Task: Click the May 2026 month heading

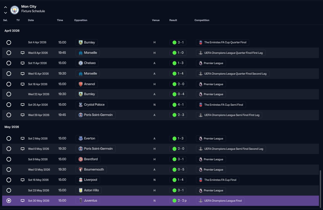Action: 12,127
